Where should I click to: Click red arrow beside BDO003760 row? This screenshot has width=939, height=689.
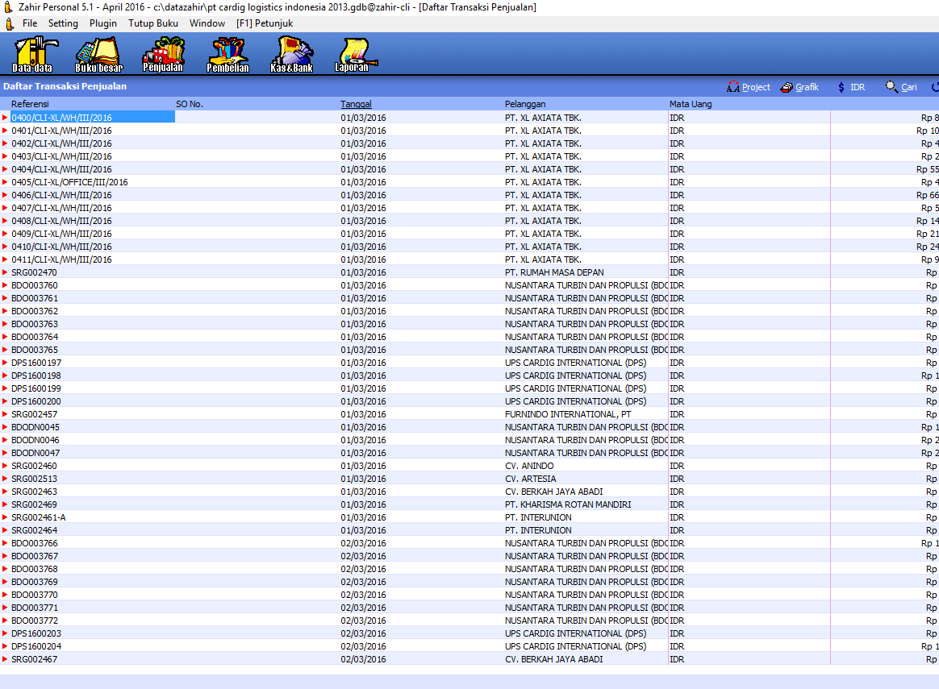point(5,285)
